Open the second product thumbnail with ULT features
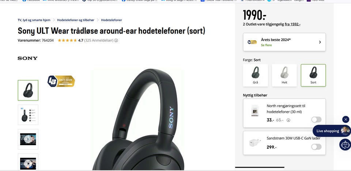Image resolution: width=351 pixels, height=171 pixels. coord(28,115)
